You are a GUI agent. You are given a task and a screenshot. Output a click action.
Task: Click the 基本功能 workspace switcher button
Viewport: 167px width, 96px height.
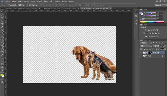(160, 5)
